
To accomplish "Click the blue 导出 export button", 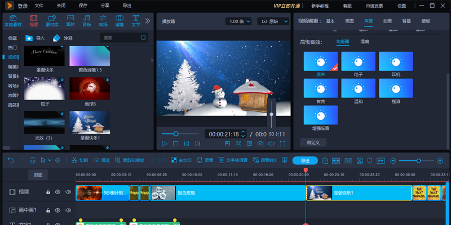I will tap(305, 160).
